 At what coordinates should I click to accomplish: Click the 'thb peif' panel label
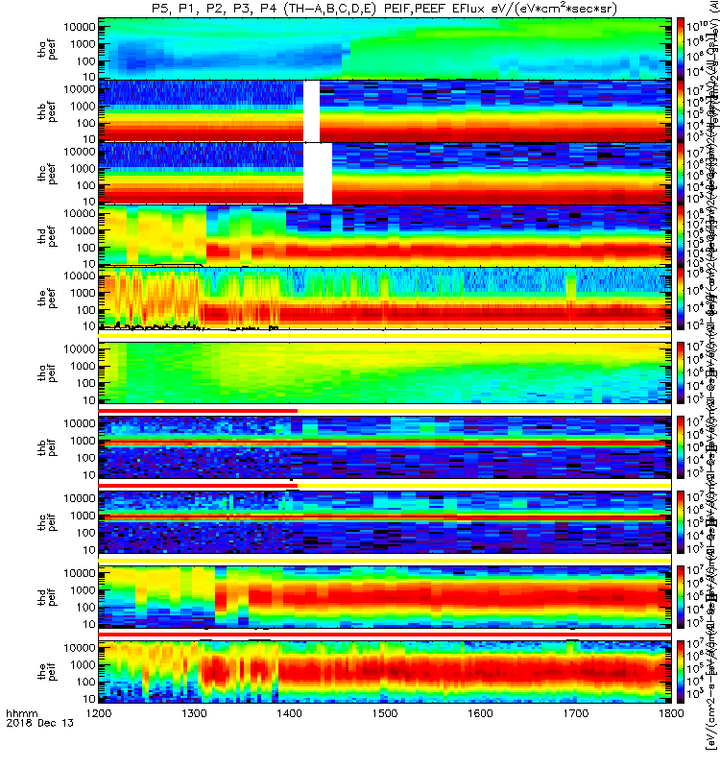[47, 447]
